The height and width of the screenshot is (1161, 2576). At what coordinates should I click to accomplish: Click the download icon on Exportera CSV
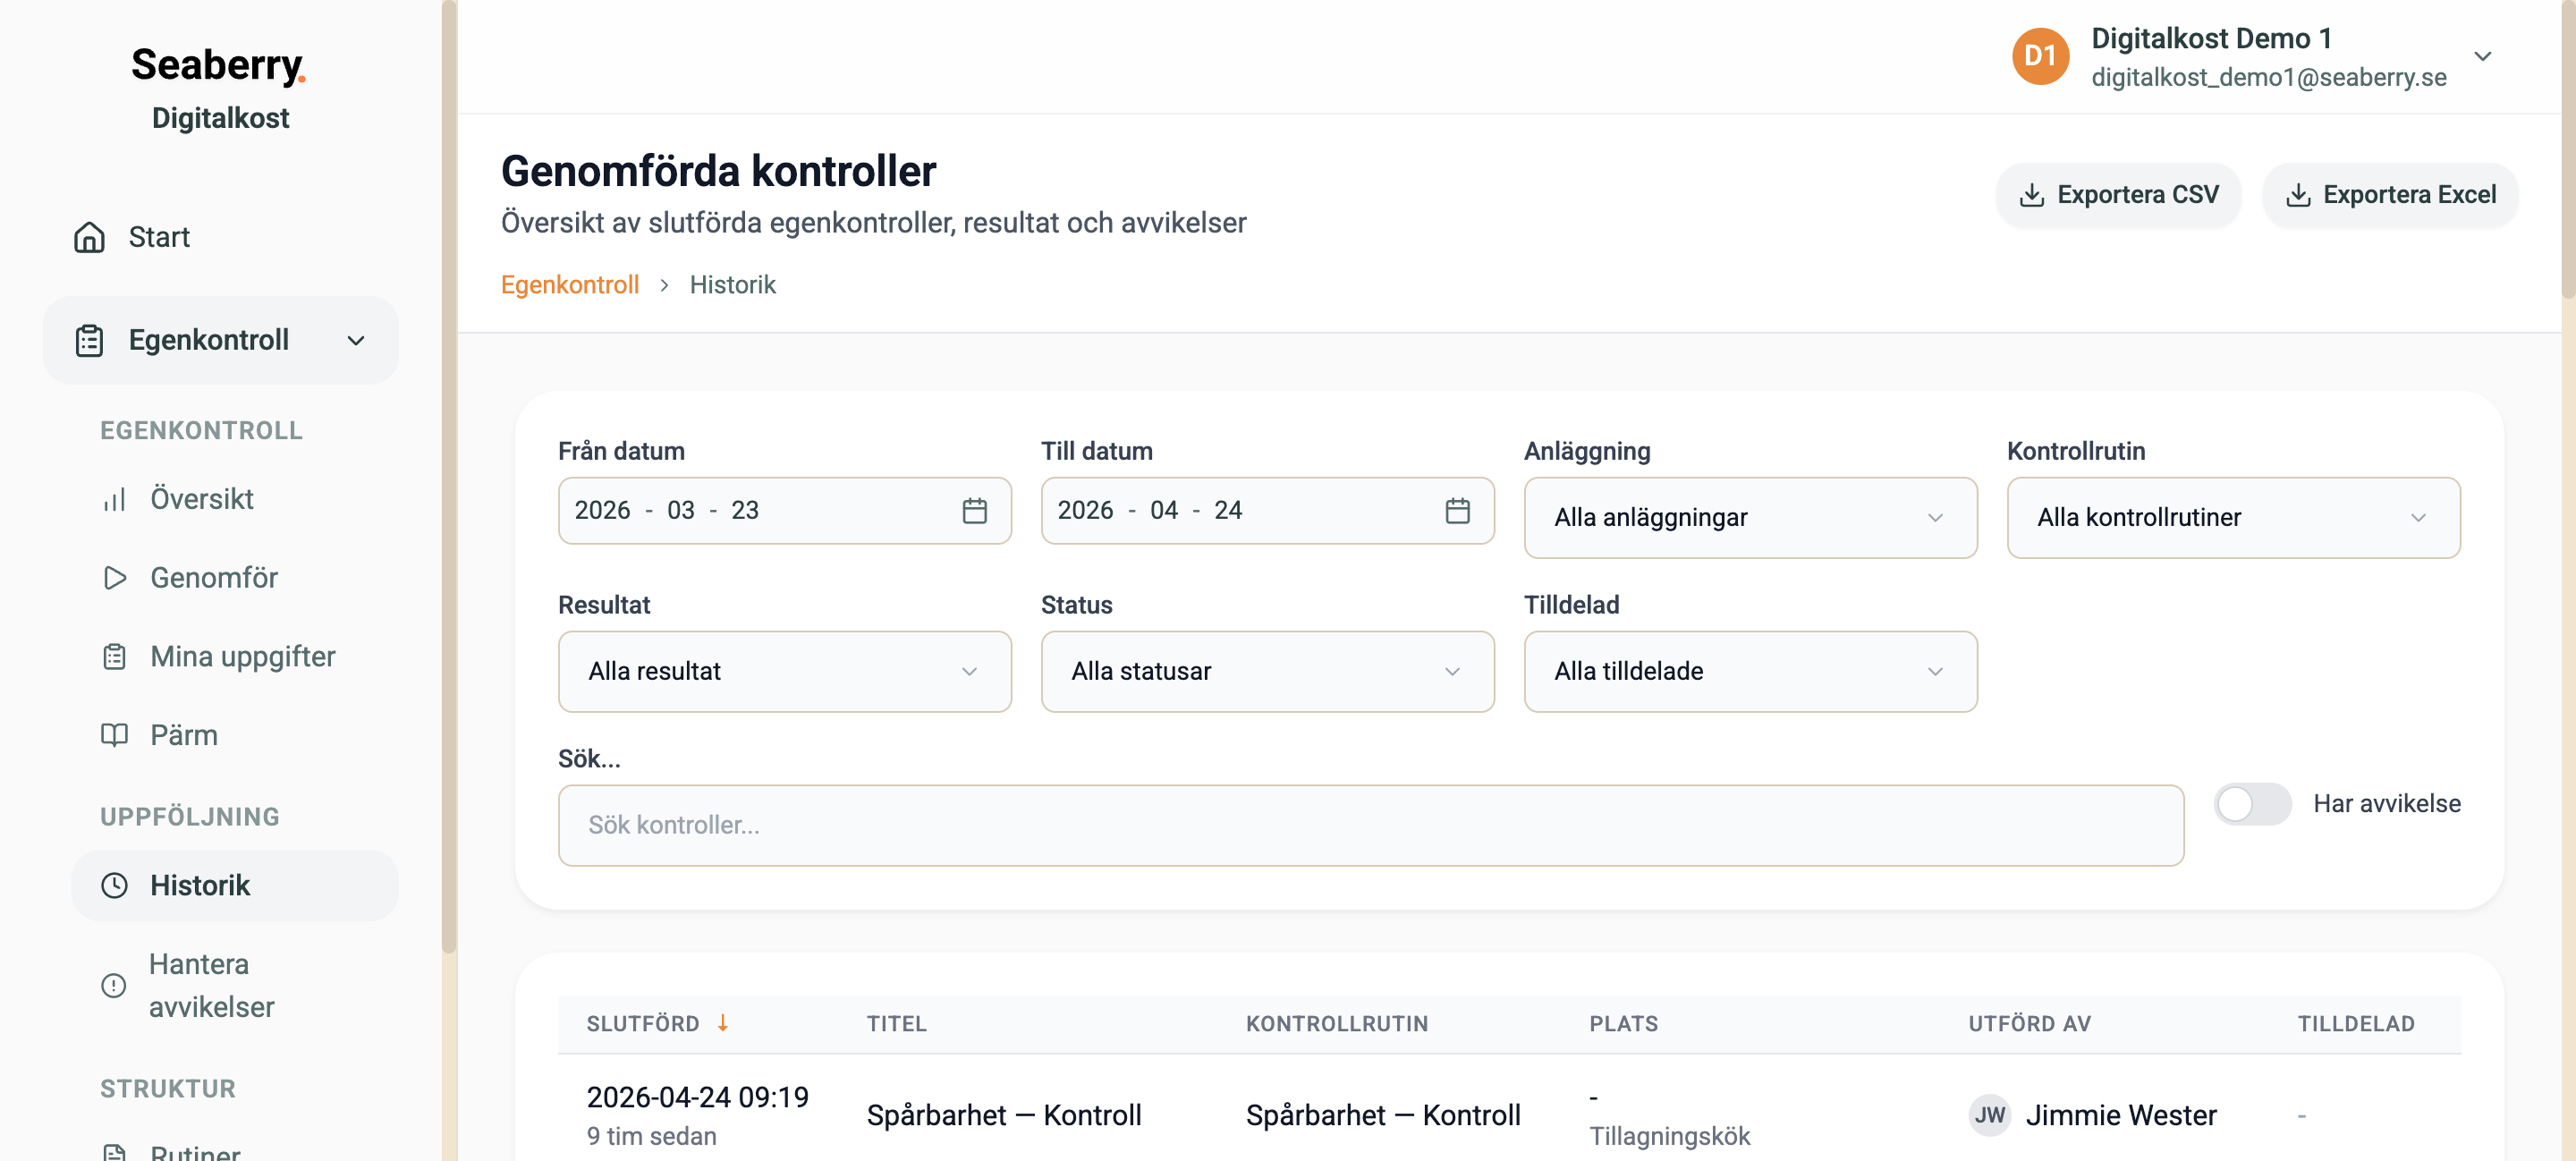tap(2031, 194)
